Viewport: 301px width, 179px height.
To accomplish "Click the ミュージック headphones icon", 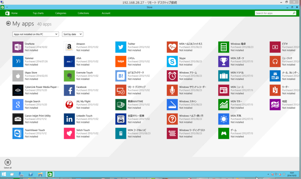I will click(x=275, y=61).
